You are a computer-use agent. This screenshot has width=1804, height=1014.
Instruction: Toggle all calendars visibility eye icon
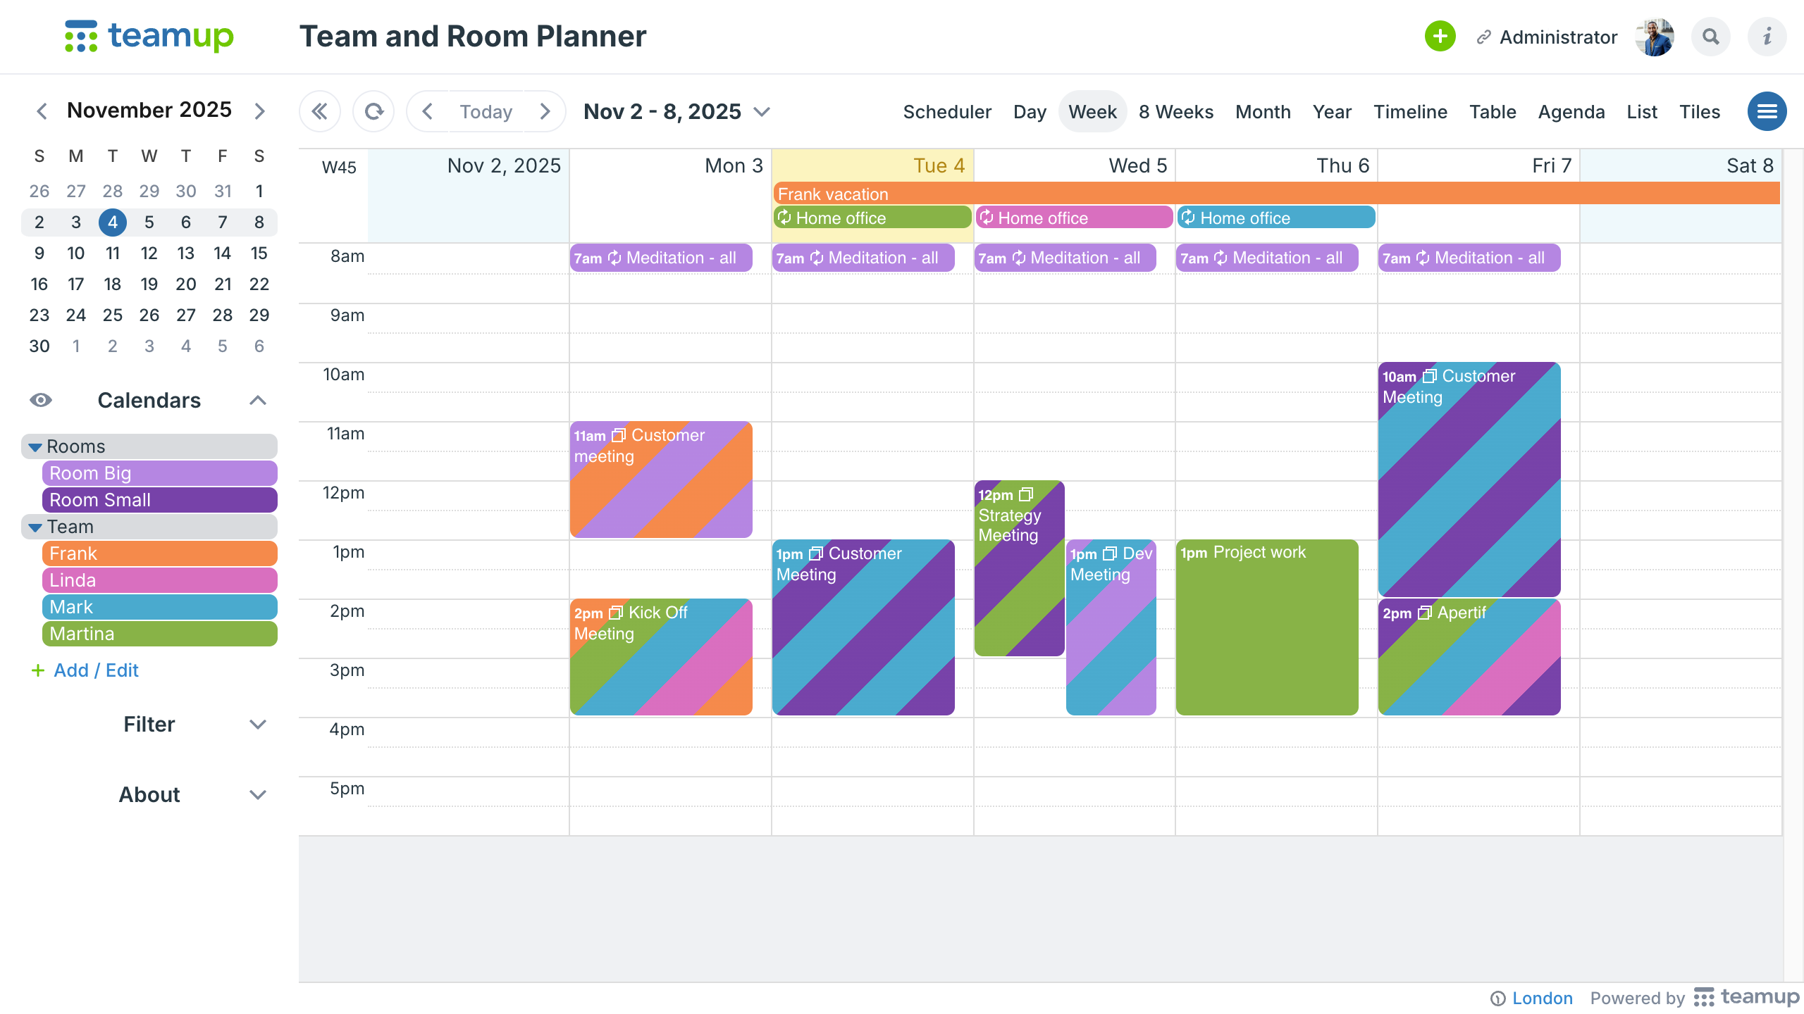coord(41,400)
